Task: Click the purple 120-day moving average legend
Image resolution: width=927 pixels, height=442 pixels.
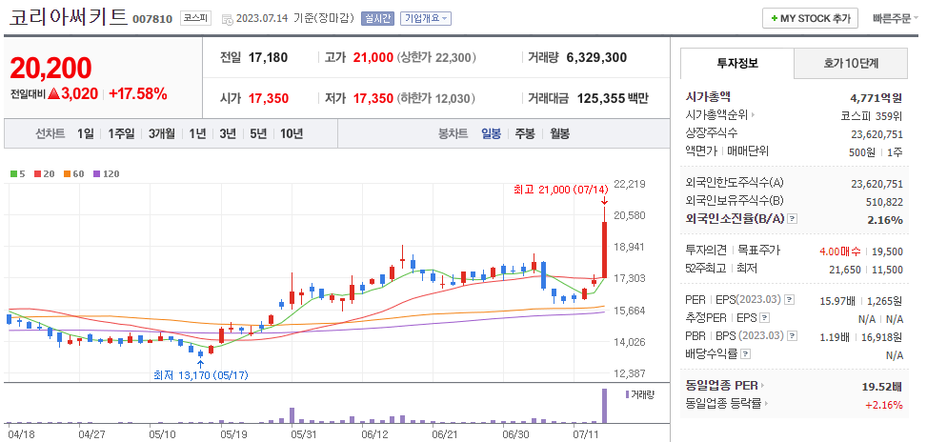Action: pyautogui.click(x=107, y=173)
